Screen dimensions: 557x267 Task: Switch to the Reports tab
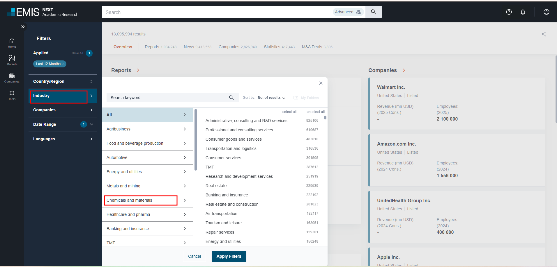coord(160,47)
